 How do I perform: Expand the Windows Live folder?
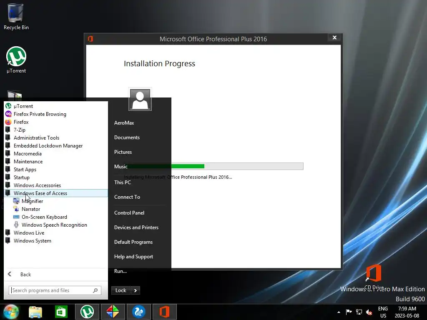[56, 232]
